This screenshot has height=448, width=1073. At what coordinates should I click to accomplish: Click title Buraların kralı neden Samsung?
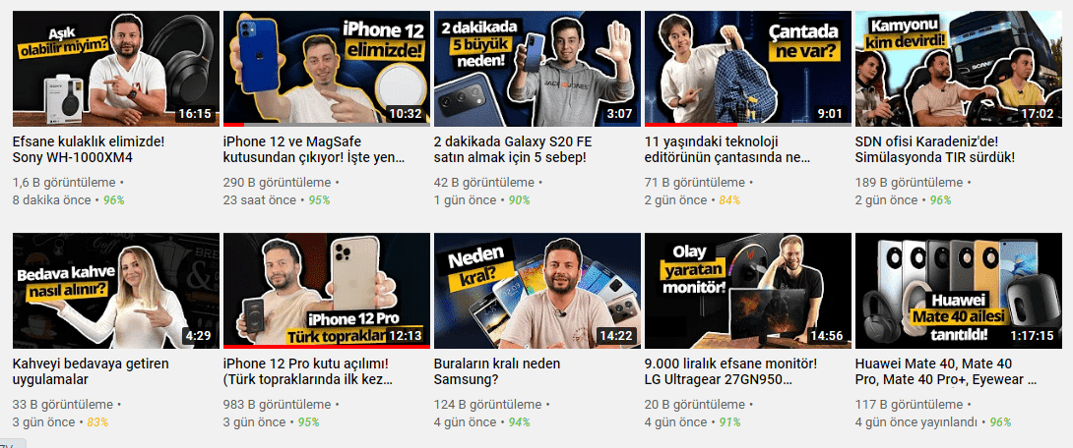(497, 371)
